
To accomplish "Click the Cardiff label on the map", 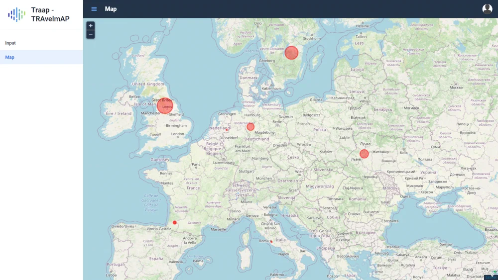I will pos(155,135).
